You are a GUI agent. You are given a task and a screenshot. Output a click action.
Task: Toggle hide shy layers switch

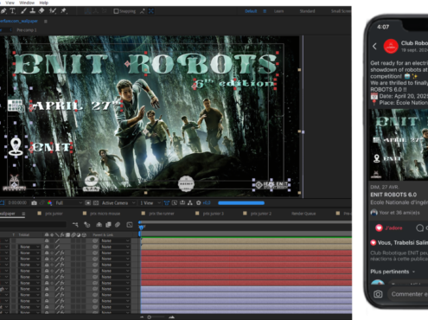(x=99, y=225)
